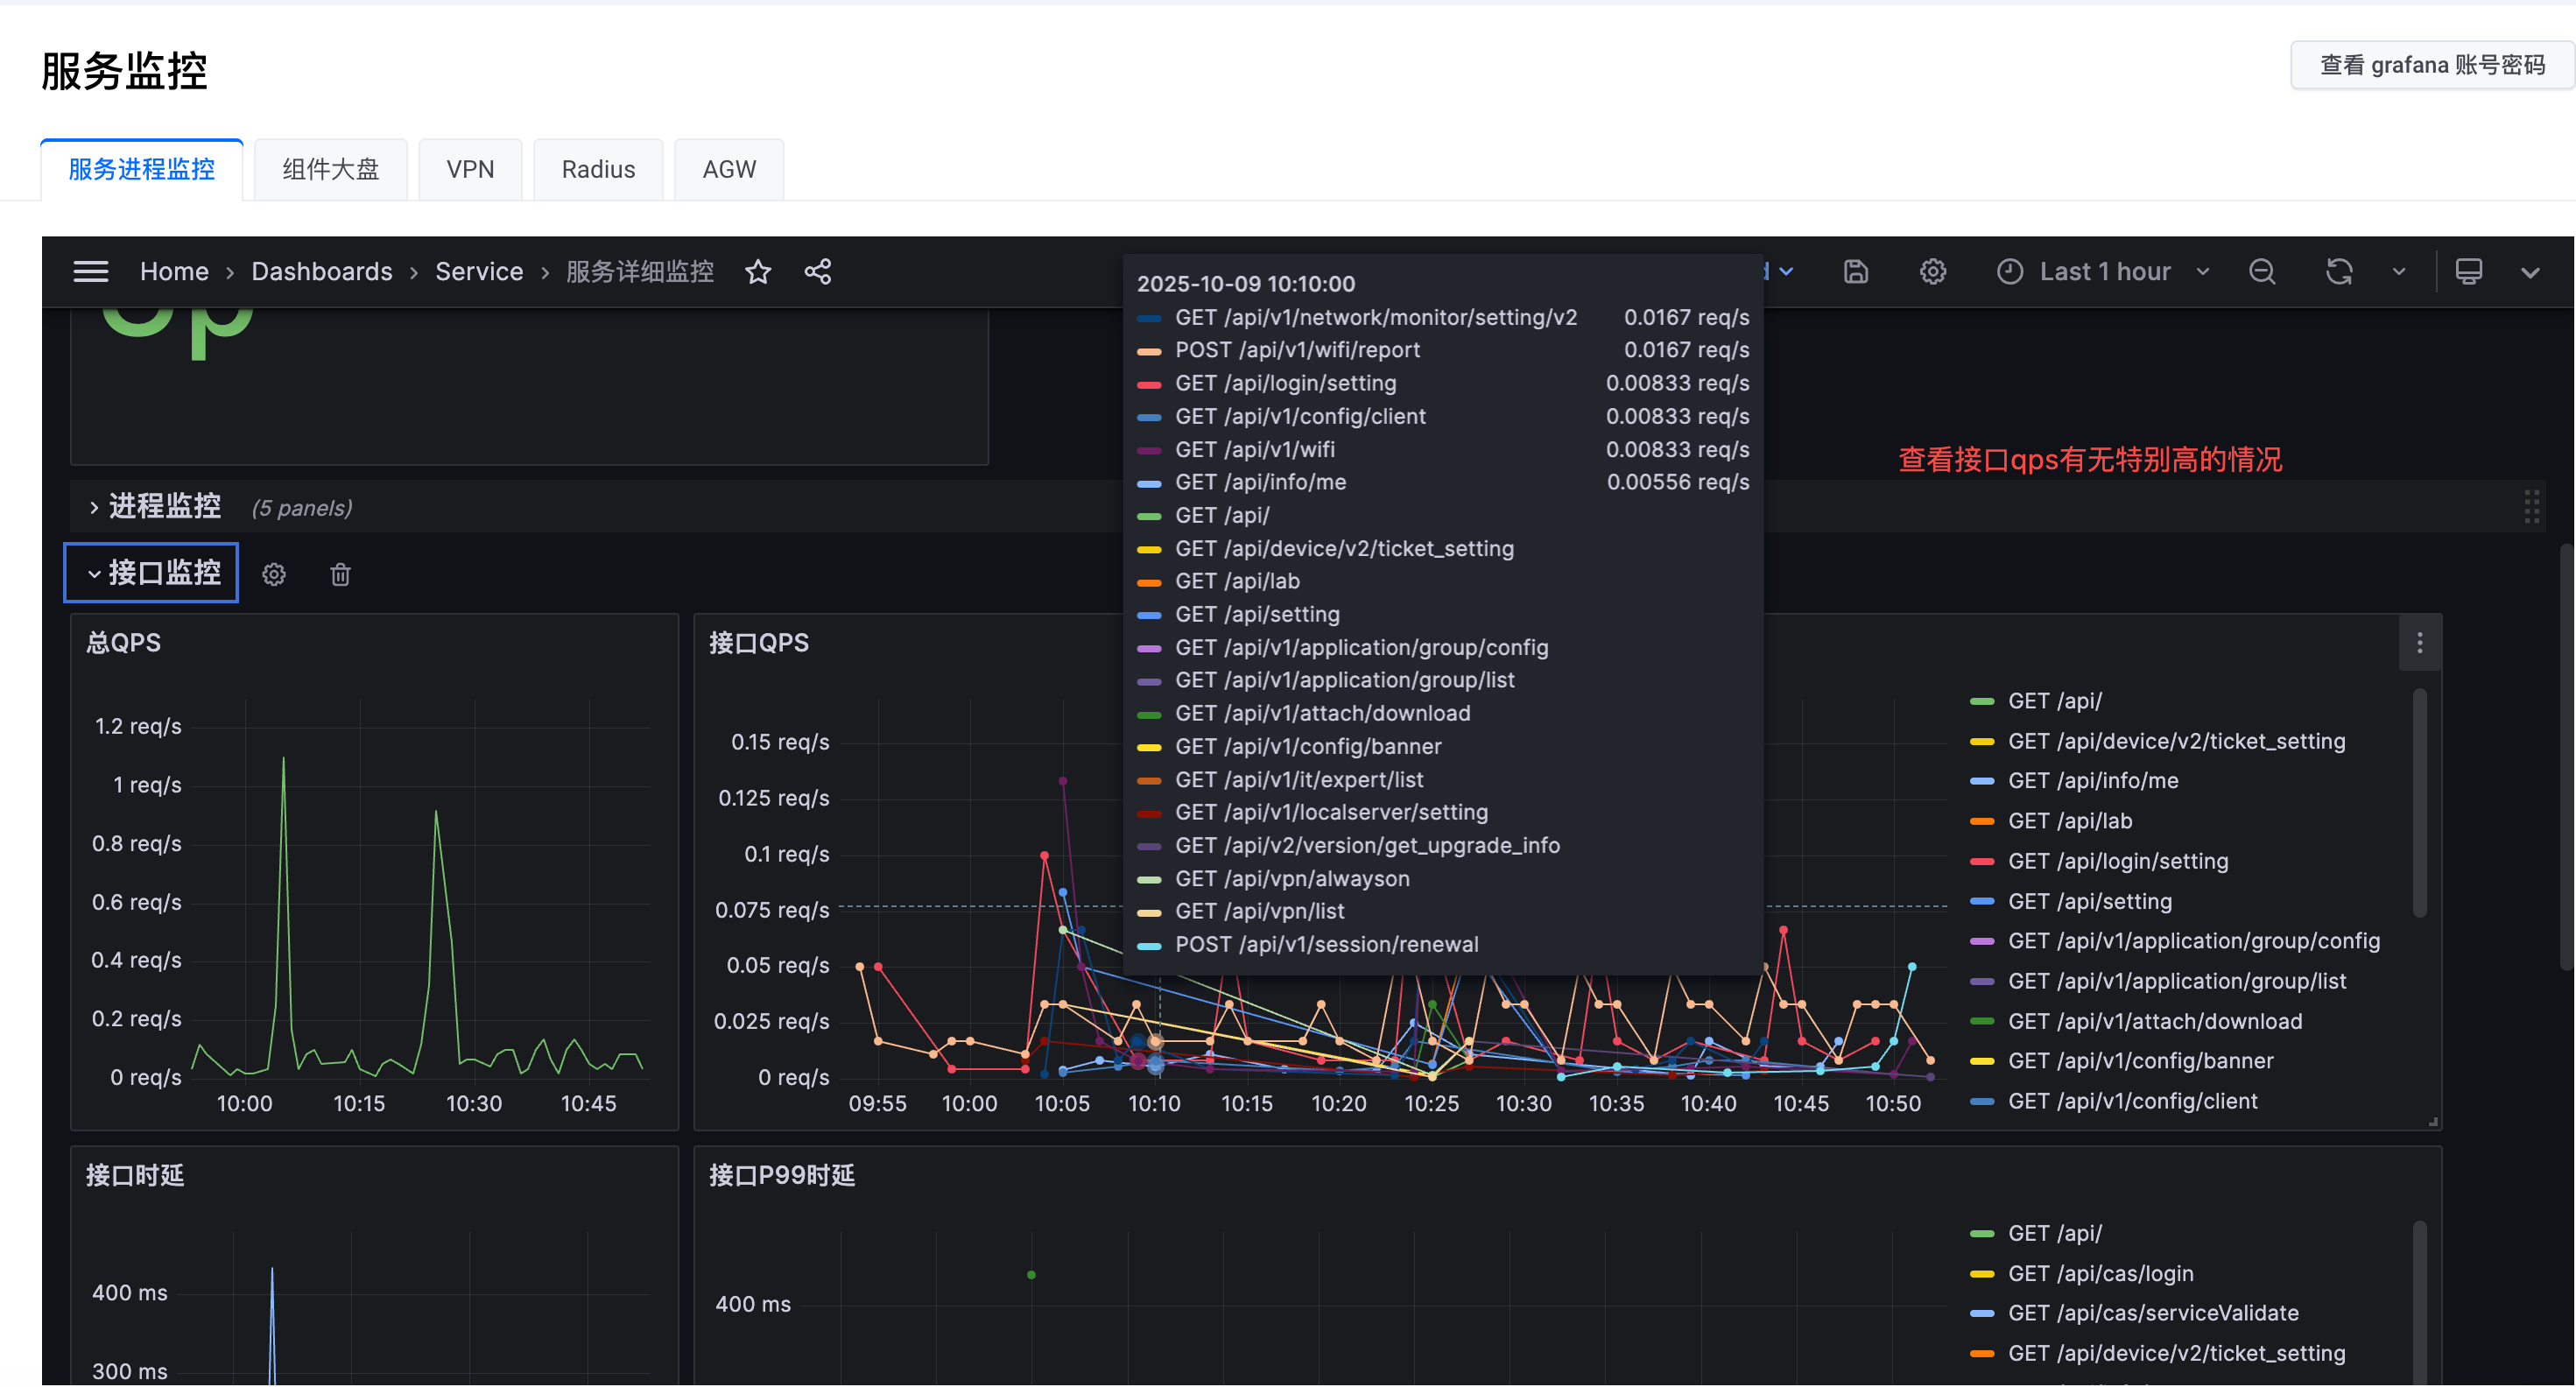
Task: Toggle GET /api/lab legend series
Action: pyautogui.click(x=2069, y=821)
